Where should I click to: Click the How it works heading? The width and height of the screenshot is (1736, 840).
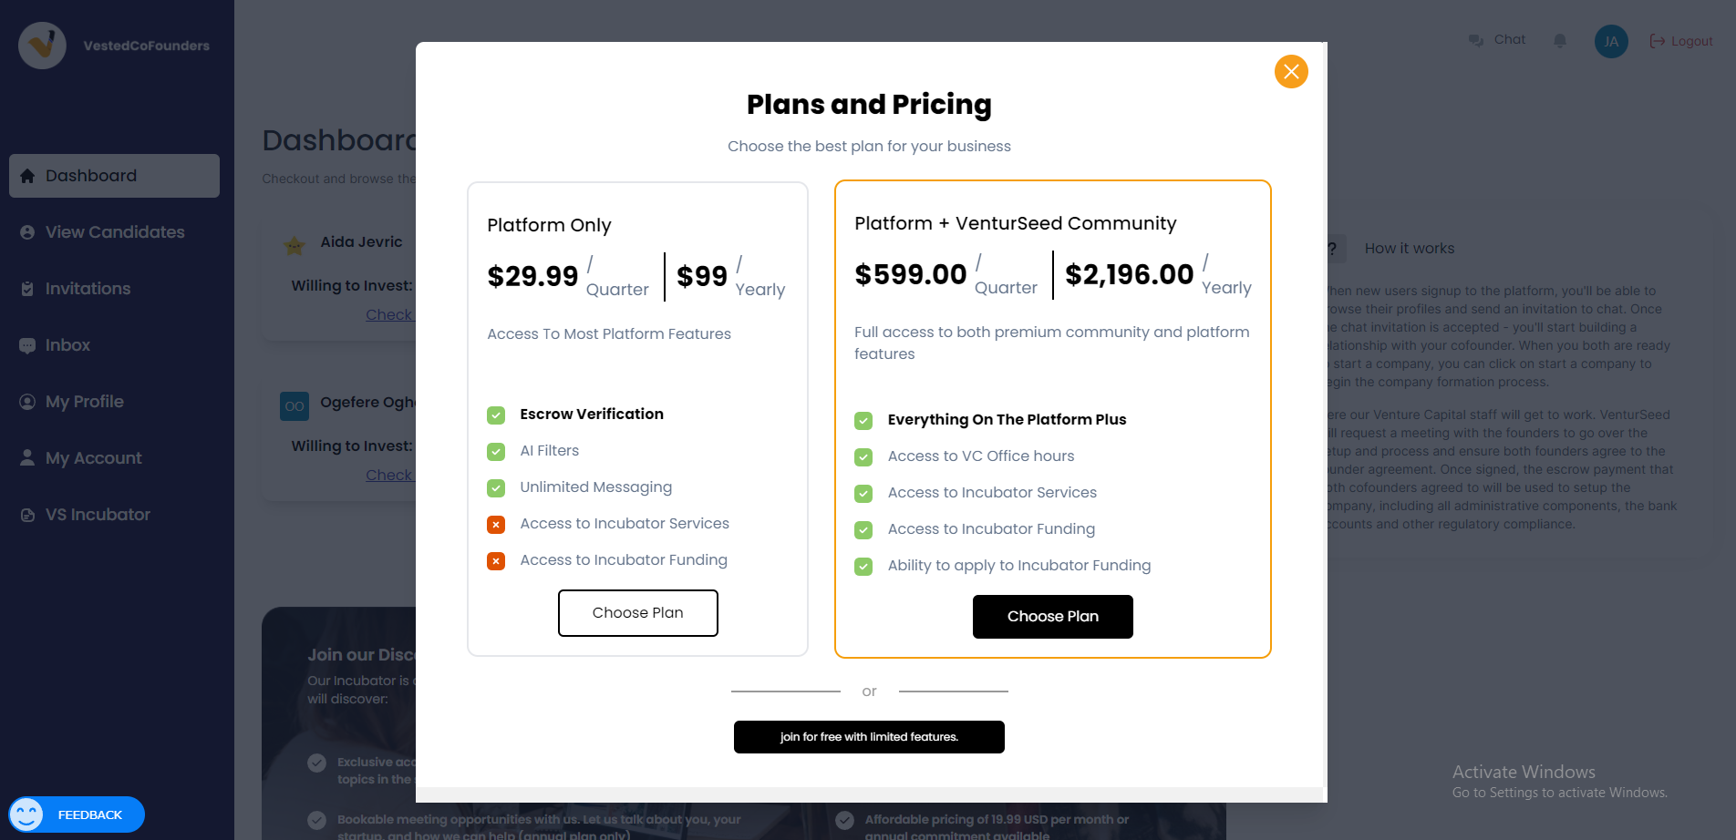pyautogui.click(x=1410, y=249)
